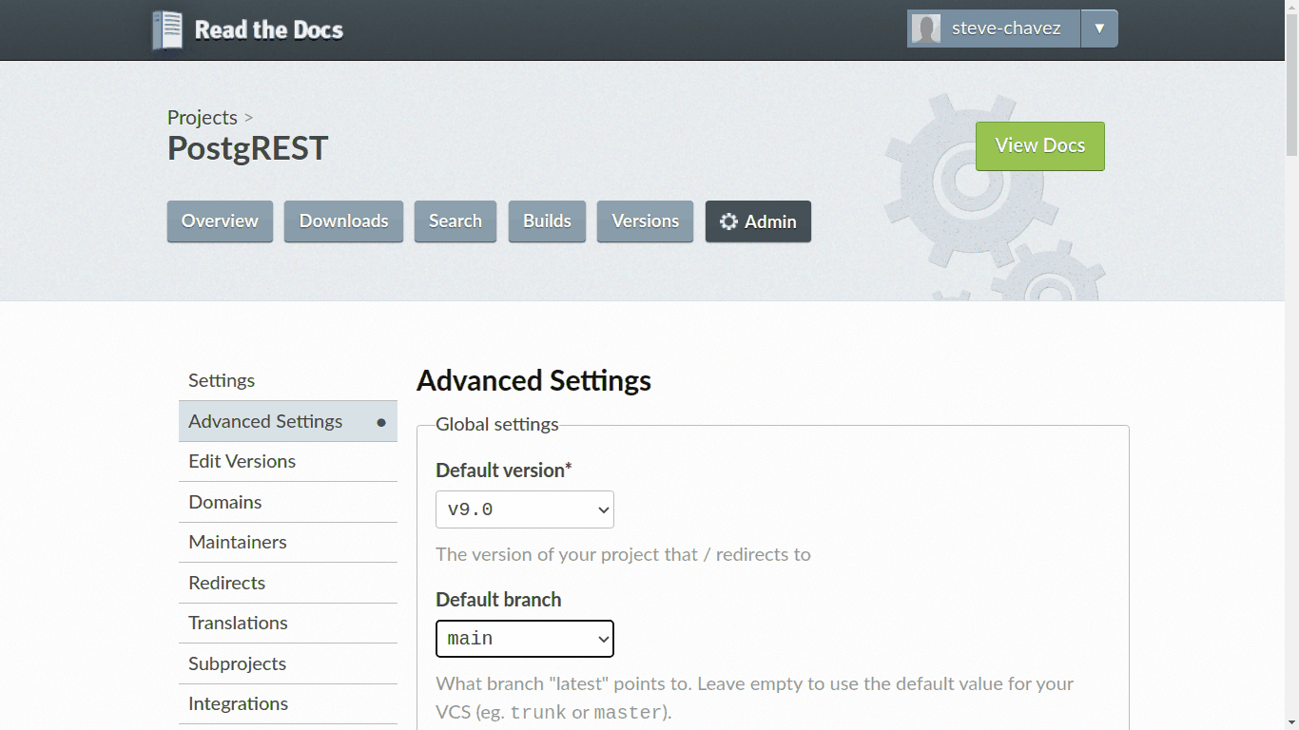Open the Default version dropdown
The image size is (1299, 730).
pos(524,509)
